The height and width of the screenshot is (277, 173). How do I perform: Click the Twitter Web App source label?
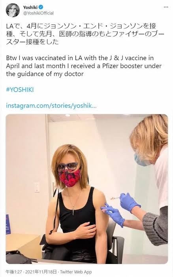76,272
